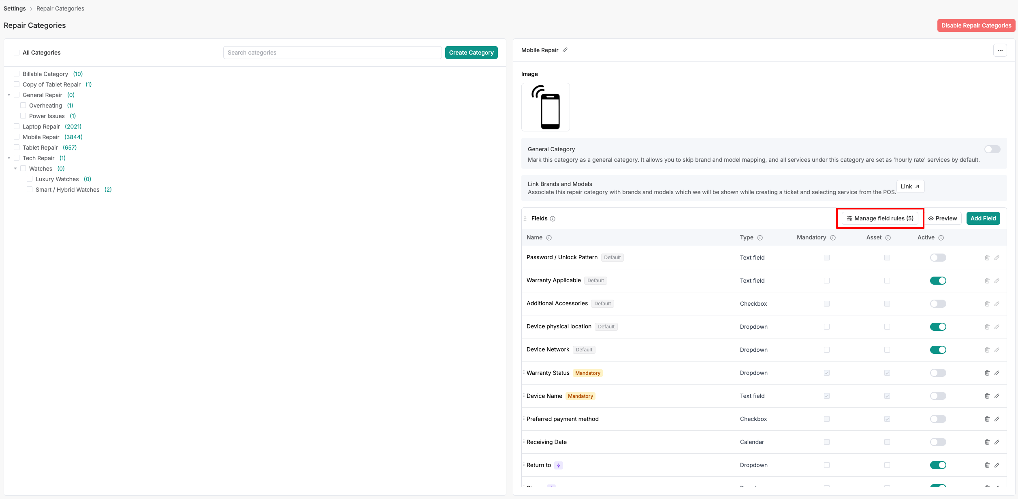Check the Laptop Repair category checkbox
Viewport: 1018px width, 499px height.
point(17,127)
